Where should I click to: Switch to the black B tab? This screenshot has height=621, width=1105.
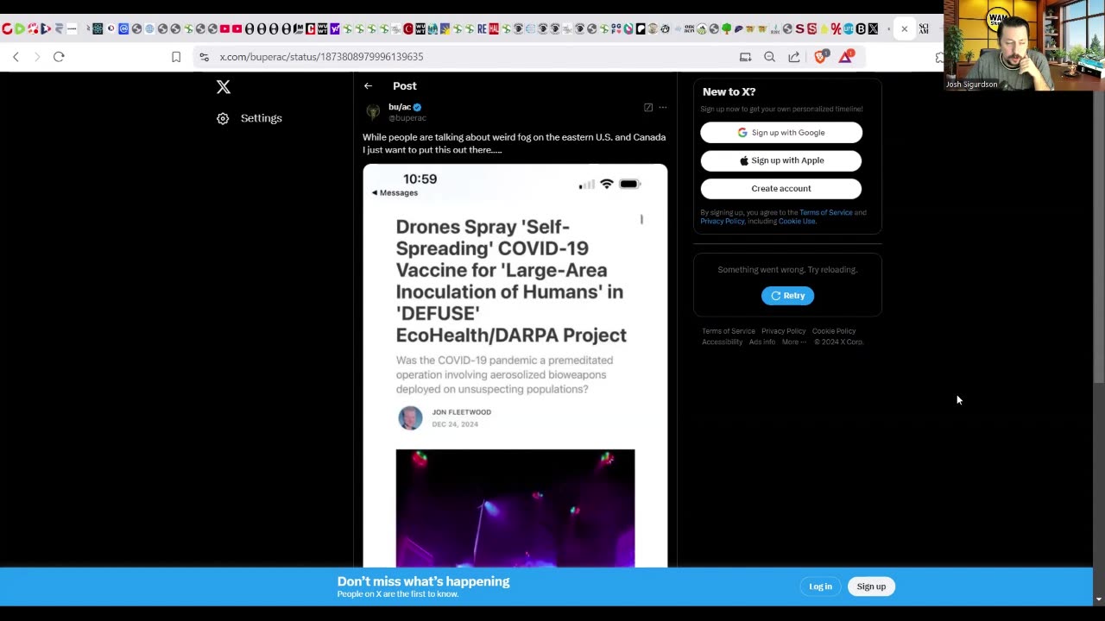861,29
